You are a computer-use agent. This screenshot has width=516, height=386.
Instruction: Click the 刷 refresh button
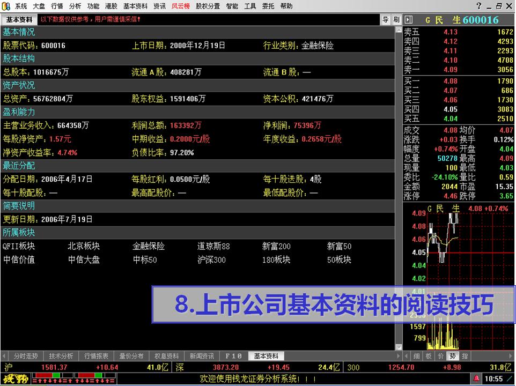pos(396,20)
